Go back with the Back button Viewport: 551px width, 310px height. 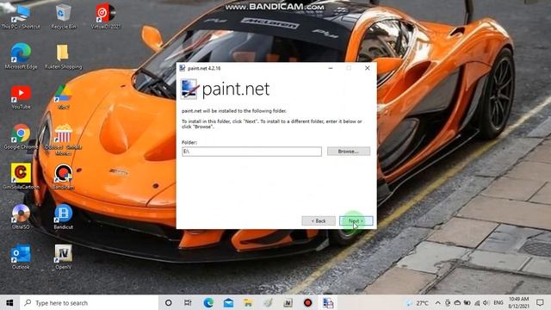click(319, 220)
